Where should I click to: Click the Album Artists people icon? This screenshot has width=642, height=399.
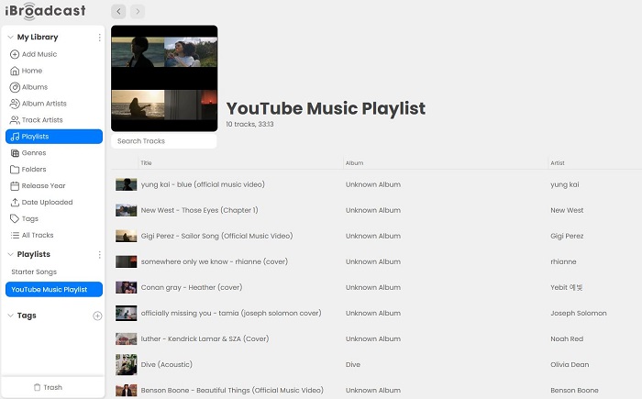tap(15, 104)
